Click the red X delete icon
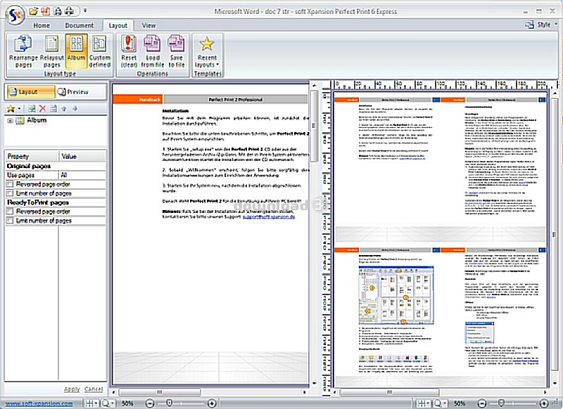 (43, 109)
